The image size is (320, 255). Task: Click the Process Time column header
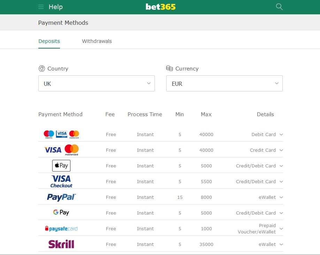click(145, 114)
